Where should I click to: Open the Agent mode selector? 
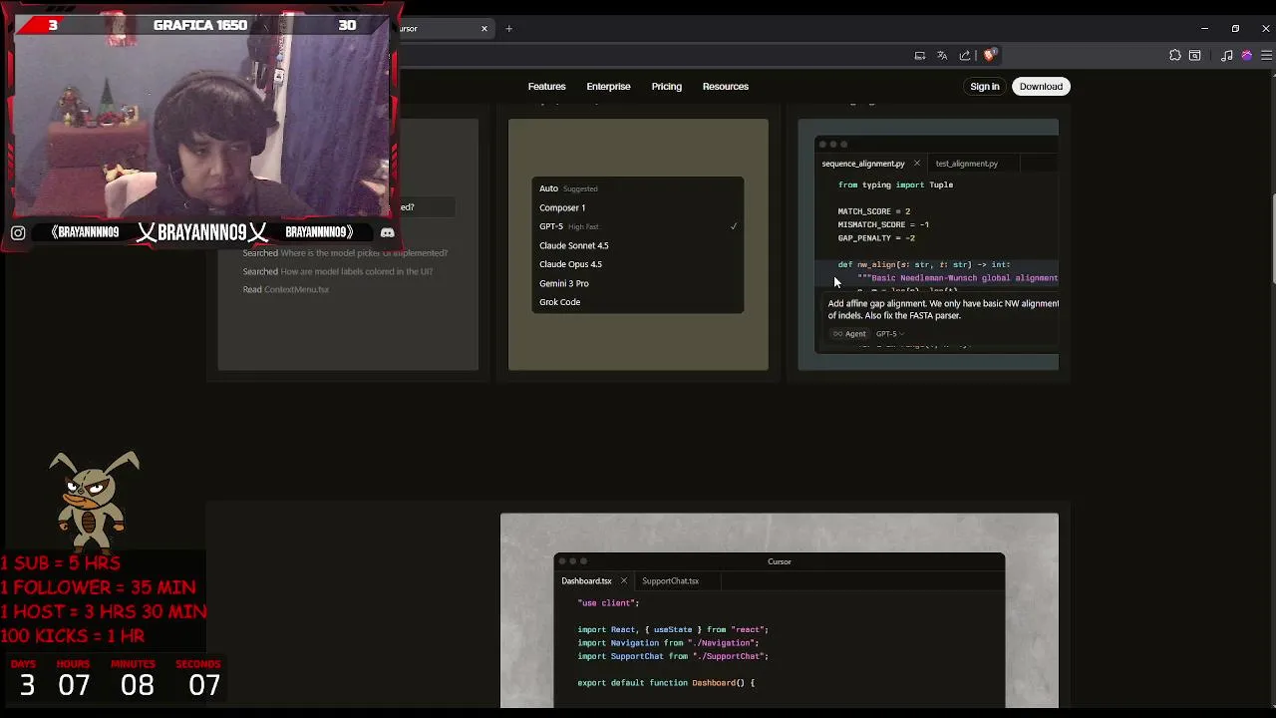pos(850,334)
